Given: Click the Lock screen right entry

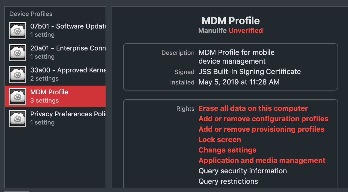Looking at the screenshot, I should pyautogui.click(x=220, y=139).
